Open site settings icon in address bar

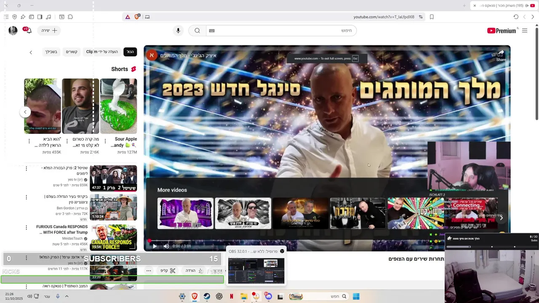(421, 17)
